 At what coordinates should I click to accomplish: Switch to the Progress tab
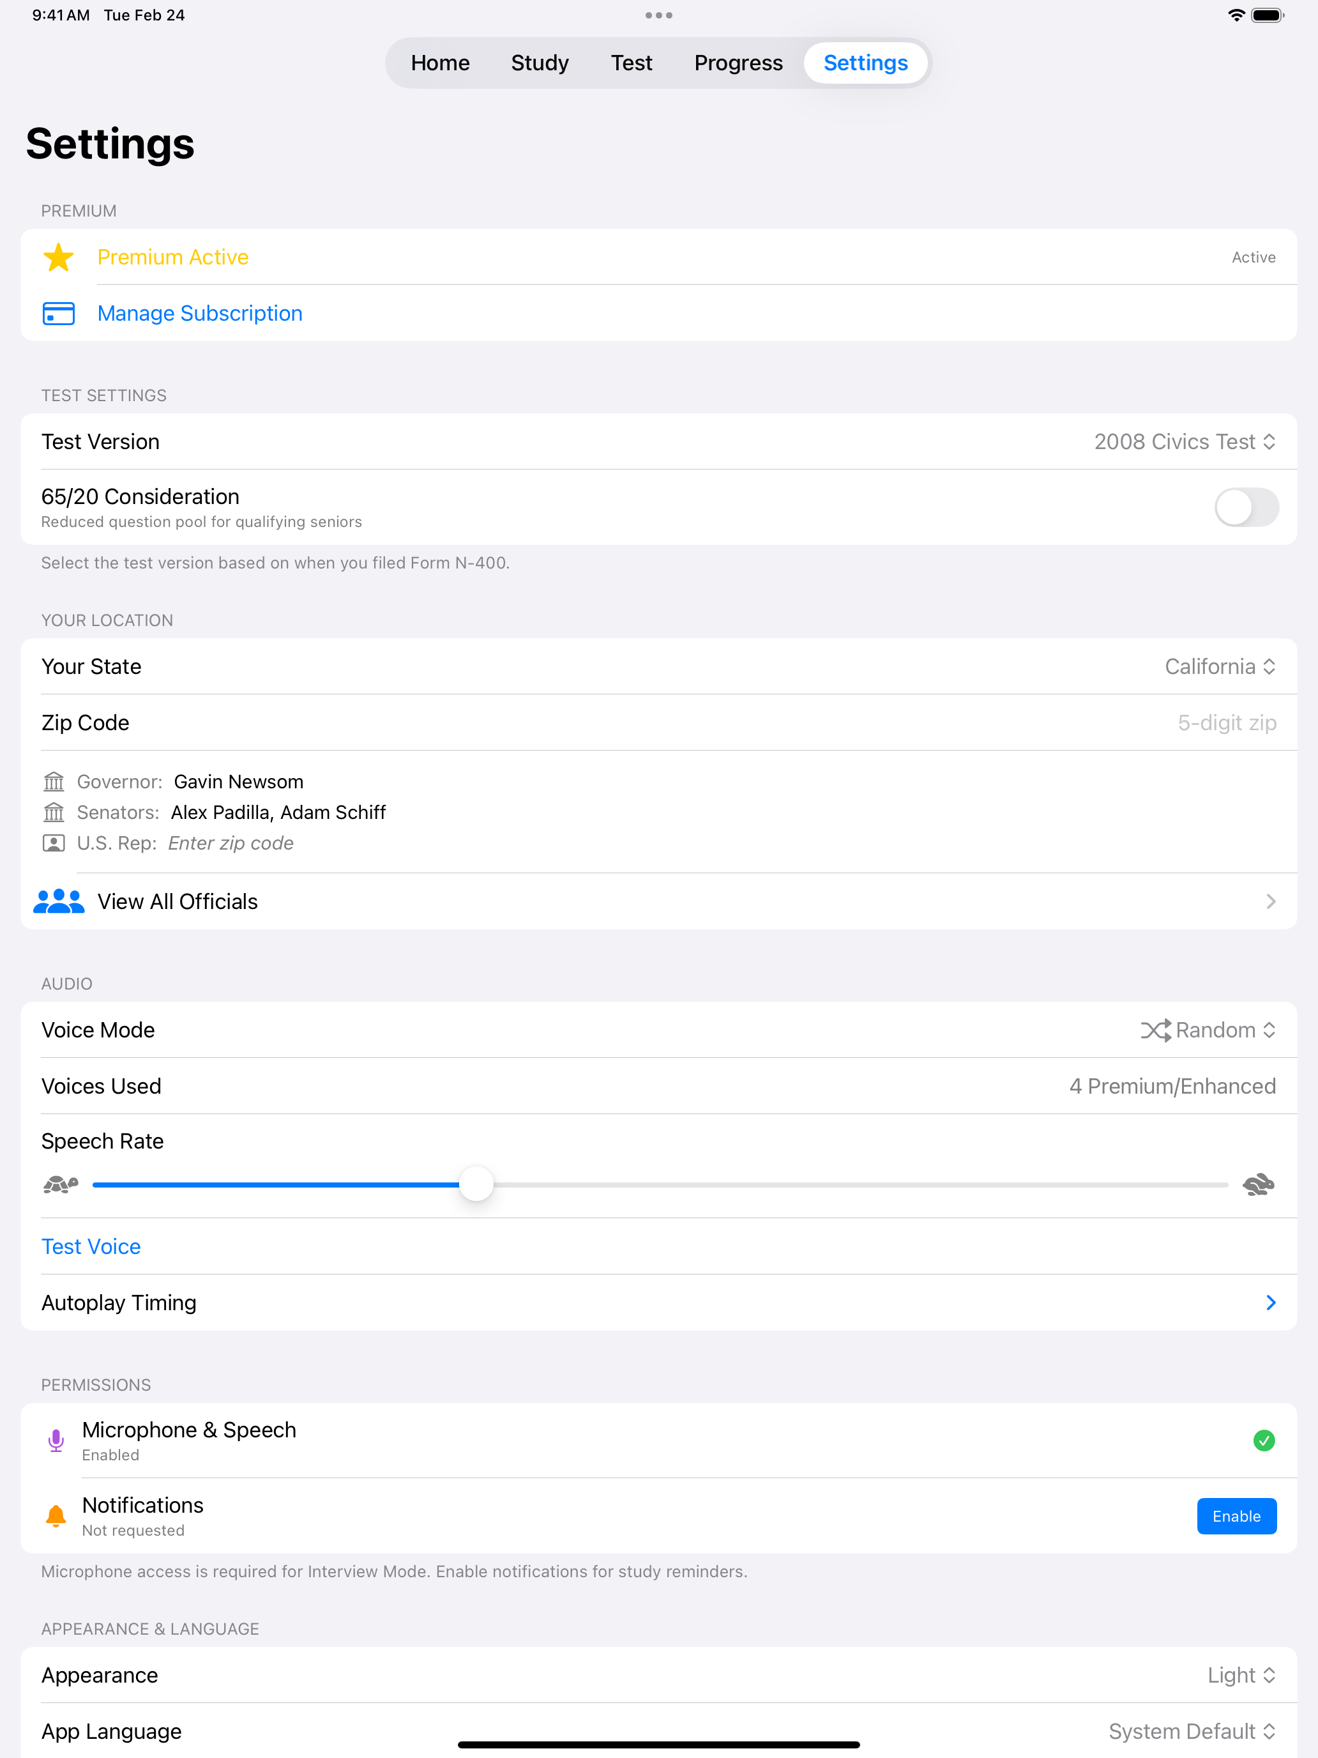pyautogui.click(x=738, y=63)
